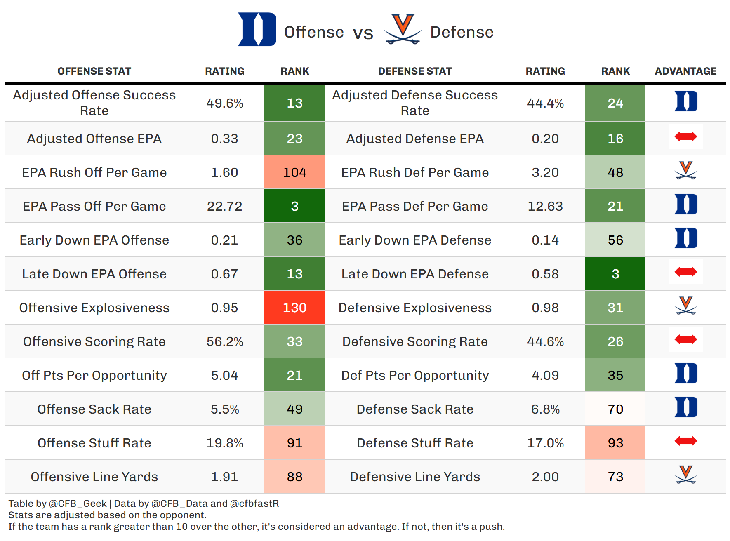The height and width of the screenshot is (541, 730).
Task: Click dark green offense rank 3 cell
Action: point(294,206)
